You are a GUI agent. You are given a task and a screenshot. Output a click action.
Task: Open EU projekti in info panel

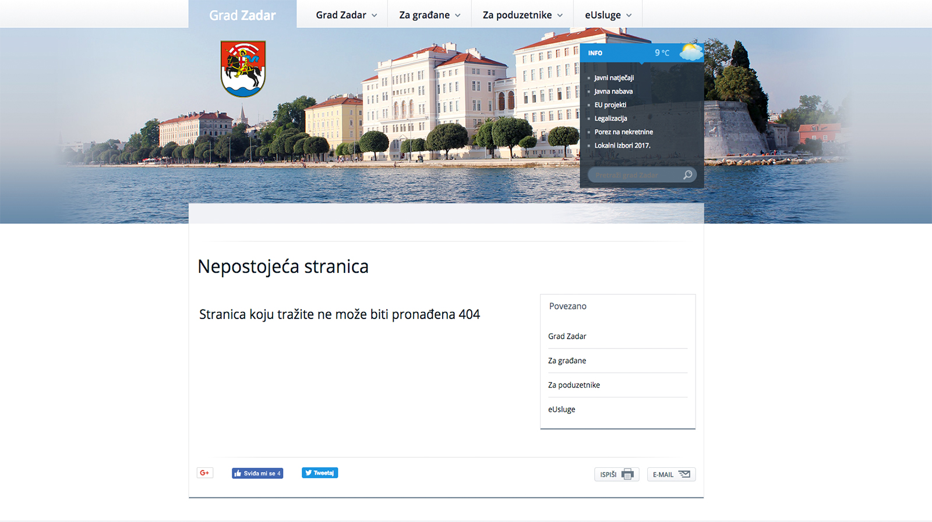[x=610, y=105]
